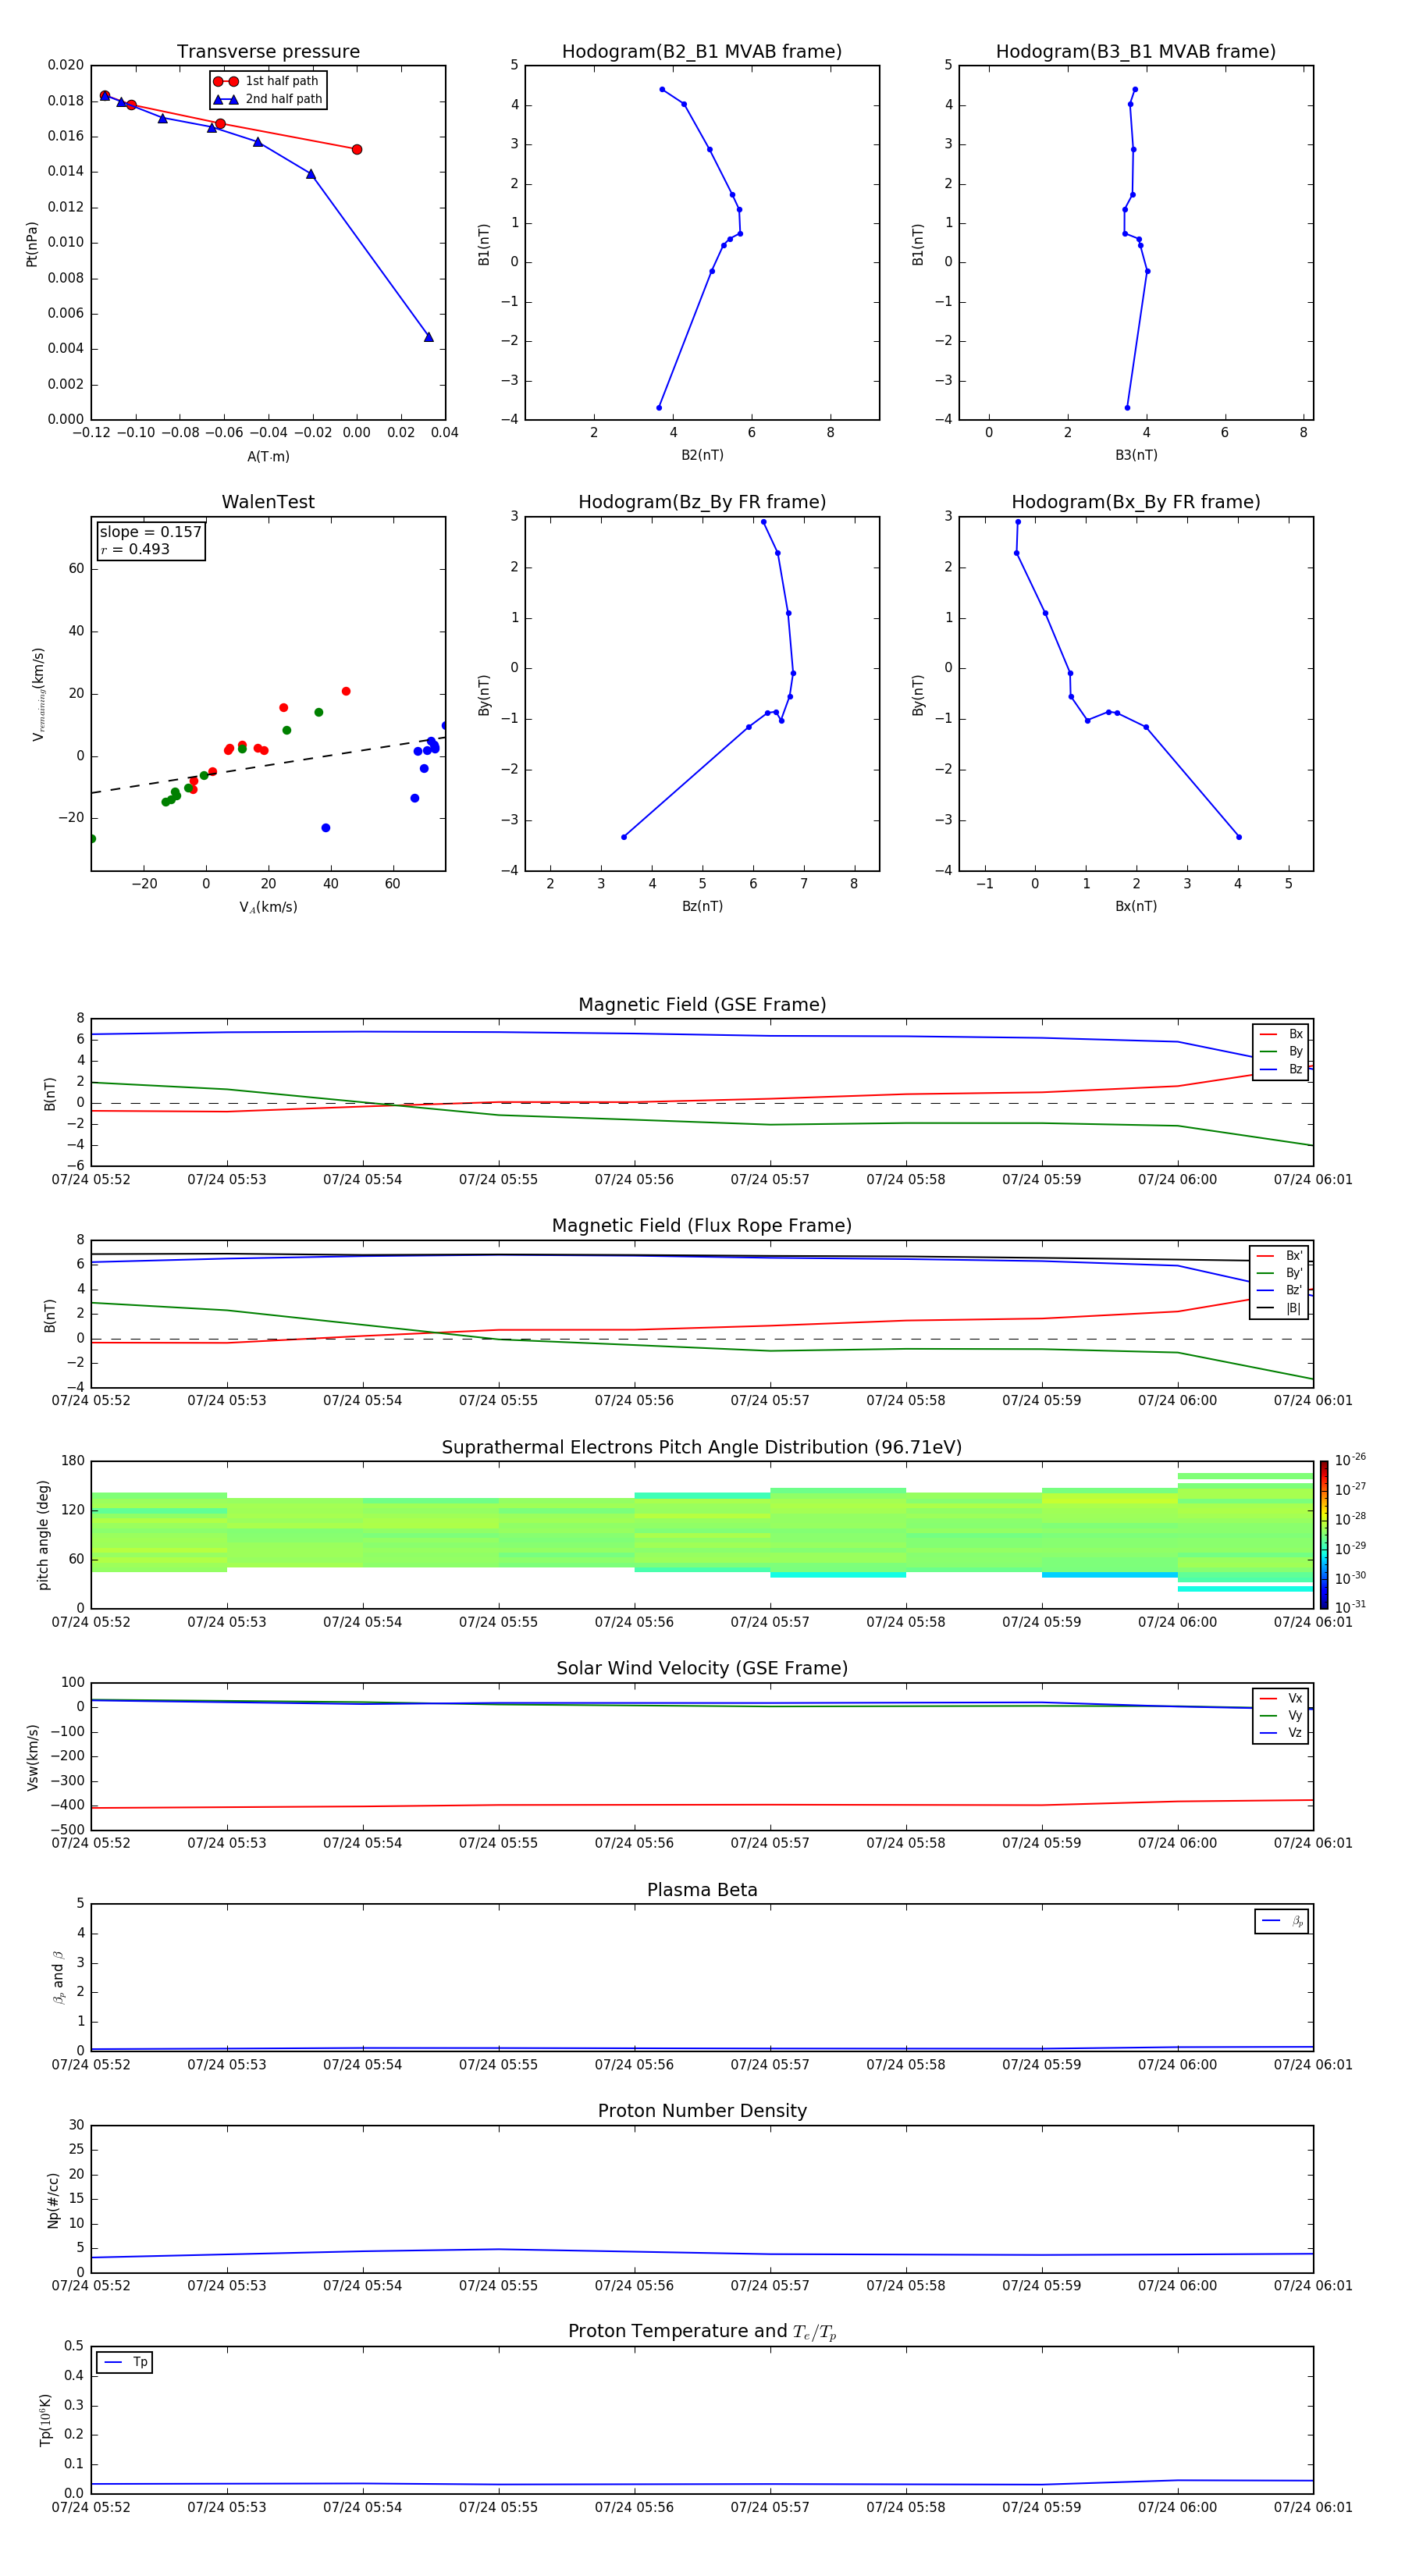This screenshot has height=2576, width=1405.
Task: Select the topmost red dot in WalenTest scatter
Action: [x=346, y=691]
